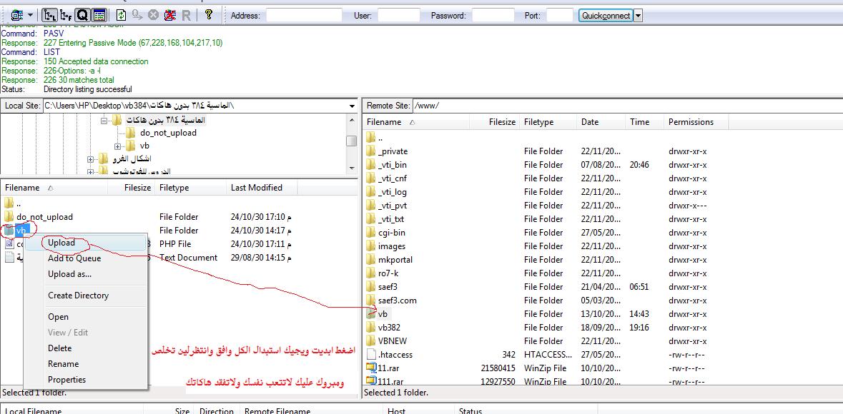Click the Disconnect from server icon
Image resolution: width=843 pixels, height=414 pixels.
click(170, 15)
